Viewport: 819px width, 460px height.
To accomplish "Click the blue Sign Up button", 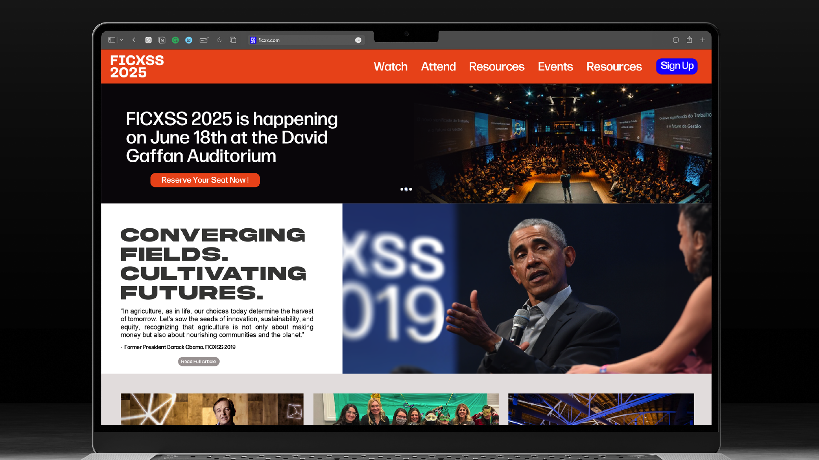I will click(x=677, y=66).
